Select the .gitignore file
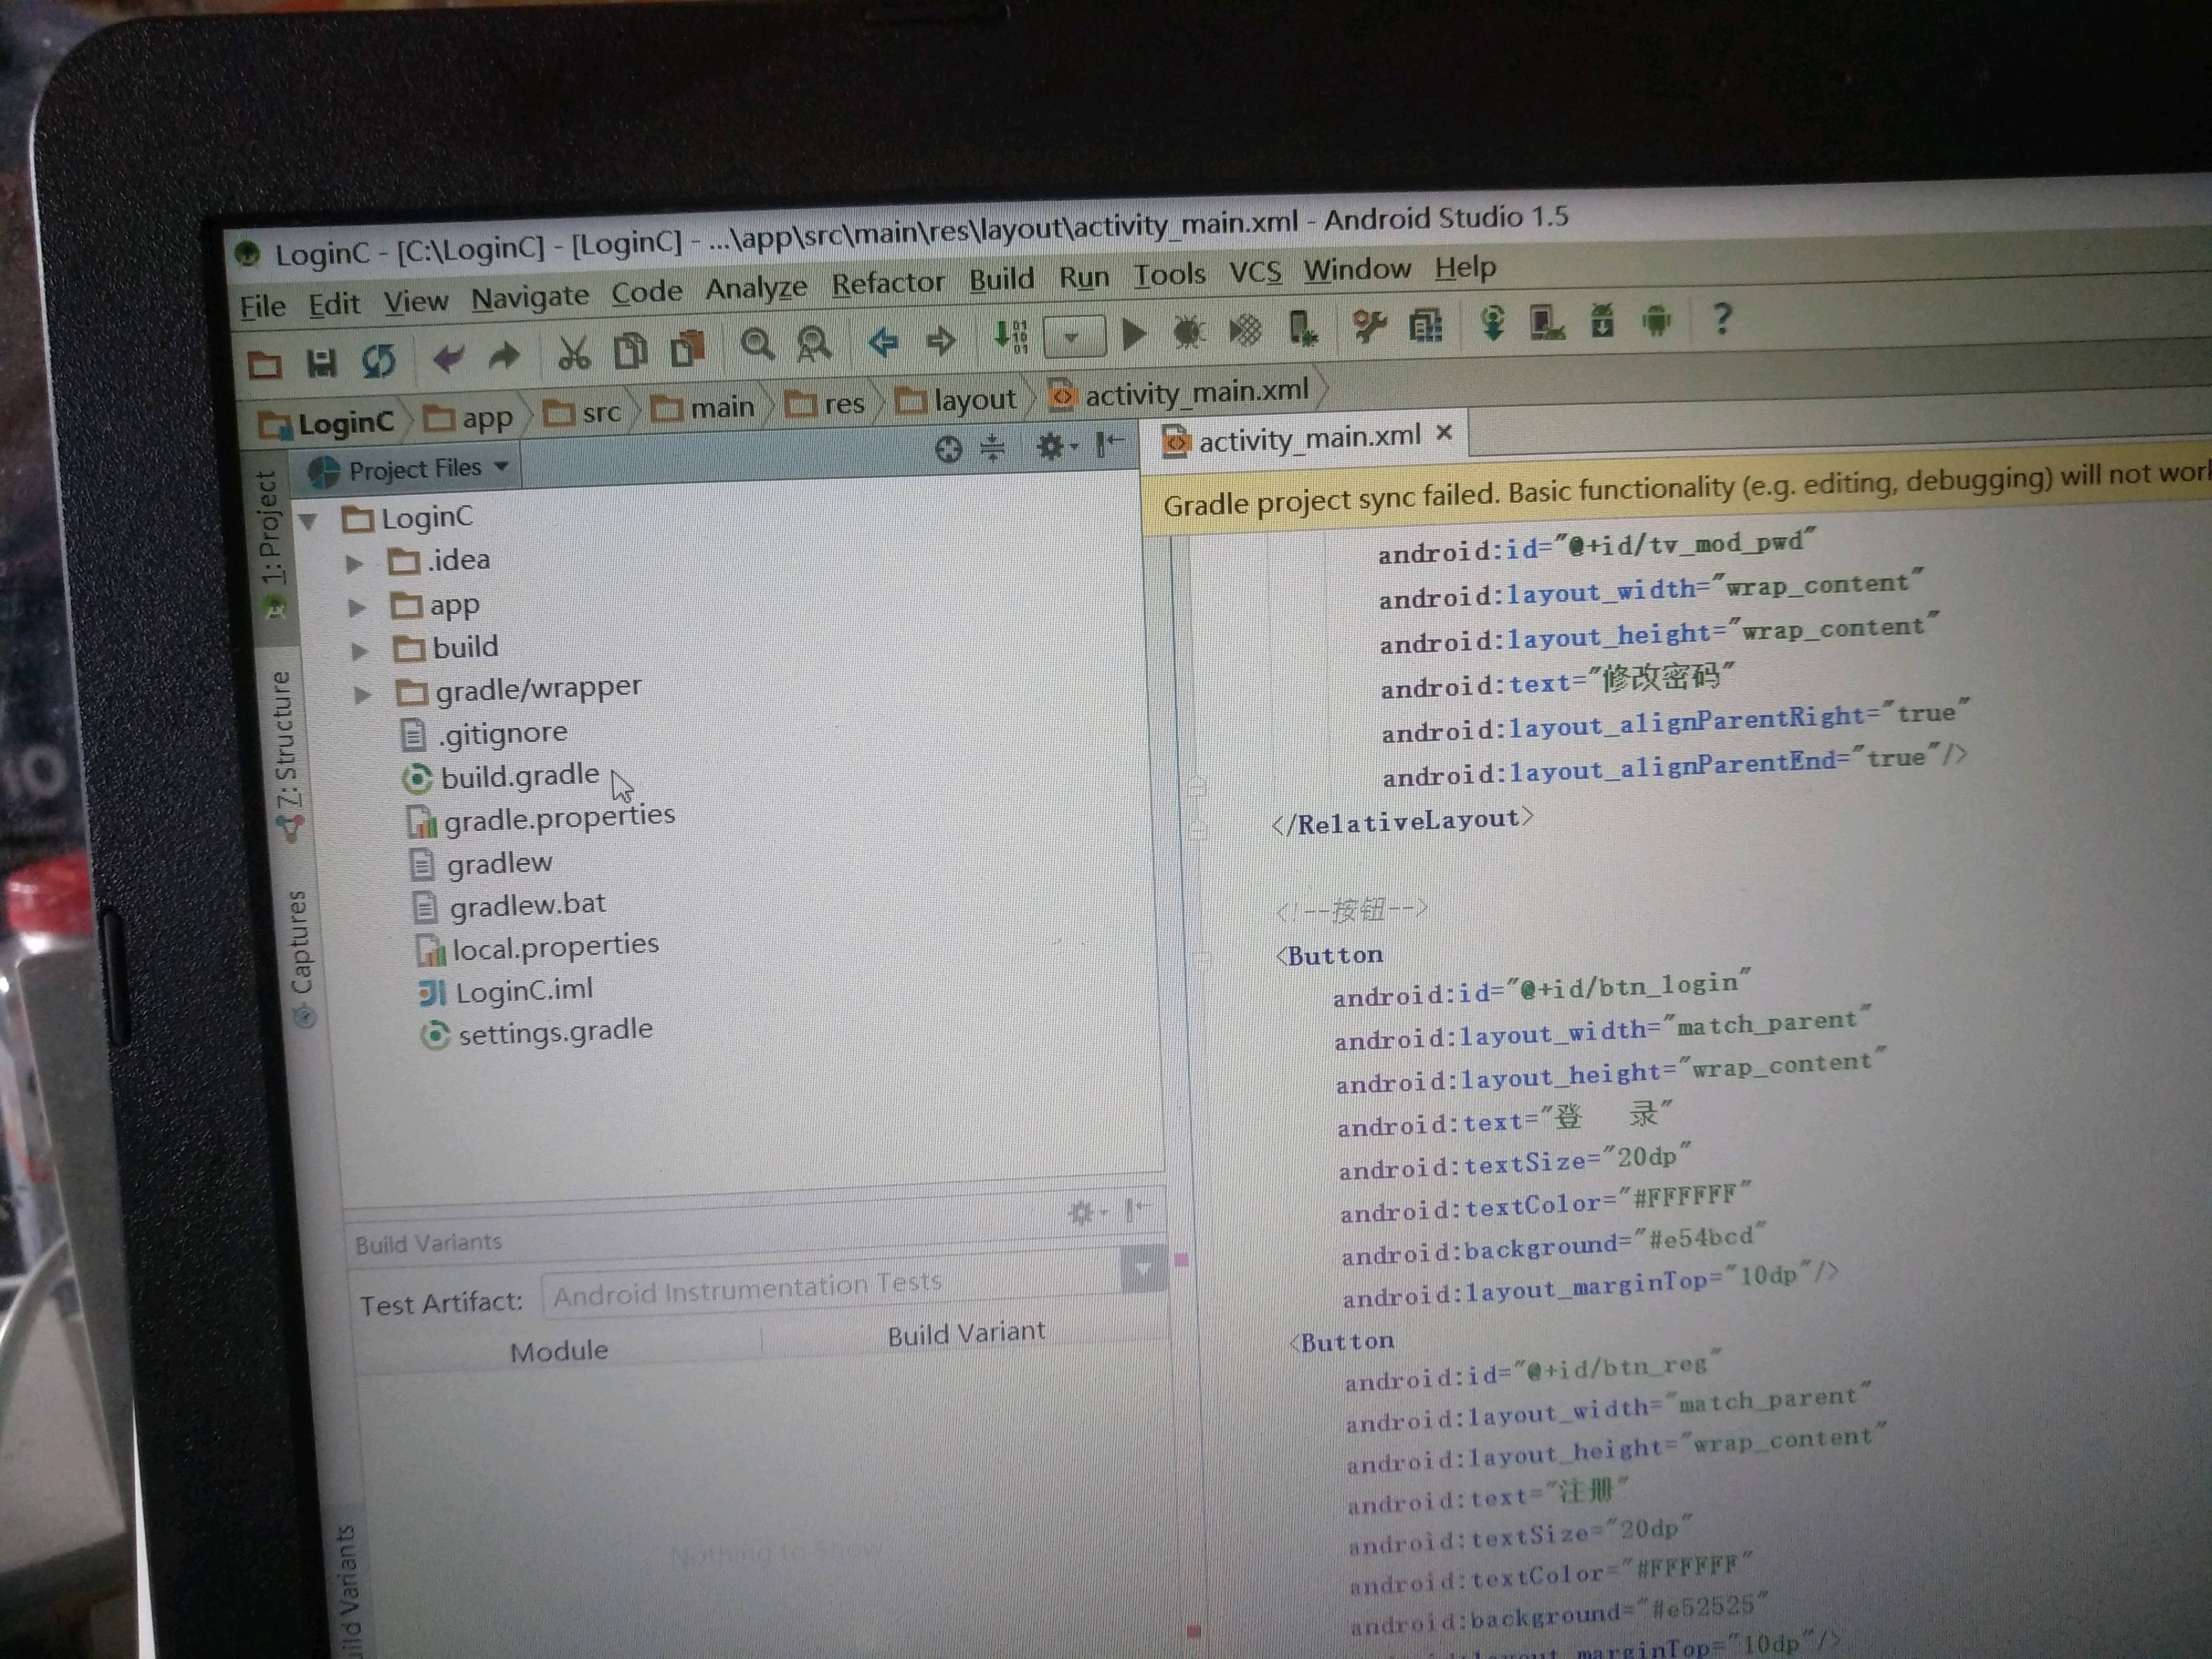The width and height of the screenshot is (2212, 1659). point(484,734)
